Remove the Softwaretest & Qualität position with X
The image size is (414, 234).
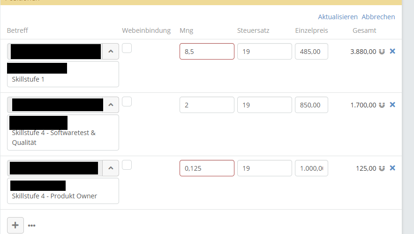392,105
